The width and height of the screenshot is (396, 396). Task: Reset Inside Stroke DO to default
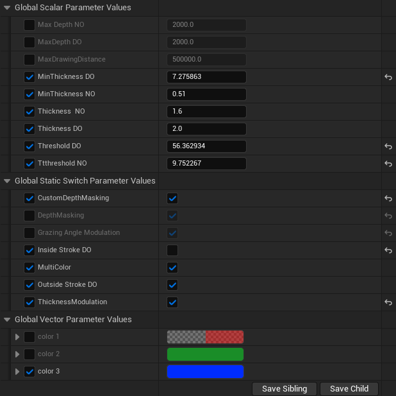(x=388, y=250)
